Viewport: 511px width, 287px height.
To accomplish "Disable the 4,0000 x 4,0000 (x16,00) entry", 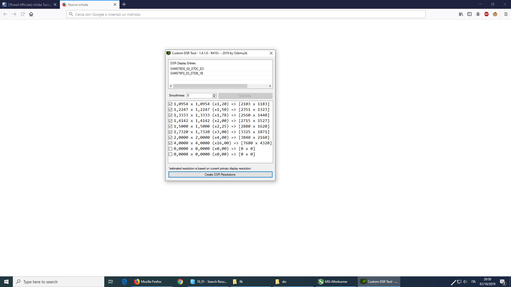I will [x=171, y=143].
